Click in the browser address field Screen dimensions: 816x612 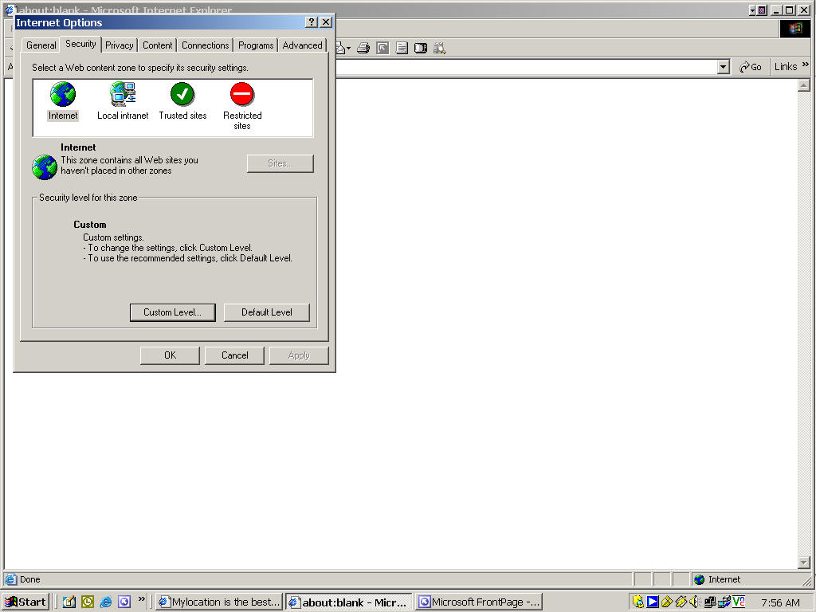527,67
